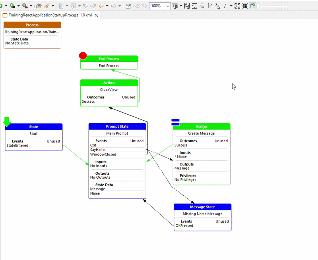Viewport: 318px width, 260px height.
Task: Click the blue bars icon on Assign node
Action: [175, 122]
